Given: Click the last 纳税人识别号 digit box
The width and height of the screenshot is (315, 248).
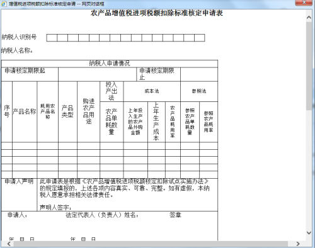Looking at the screenshot, I should [x=200, y=38].
